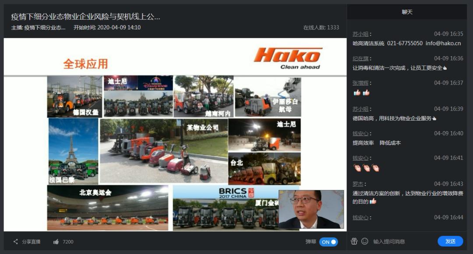The width and height of the screenshot is (473, 254).
Task: Click the 全球应用 slide heading
Action: 85,64
